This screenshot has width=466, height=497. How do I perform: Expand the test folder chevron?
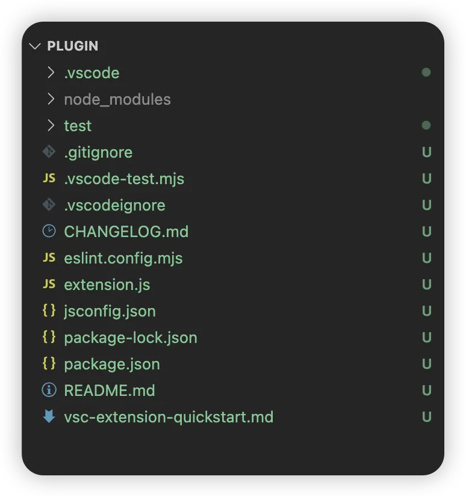(x=51, y=126)
